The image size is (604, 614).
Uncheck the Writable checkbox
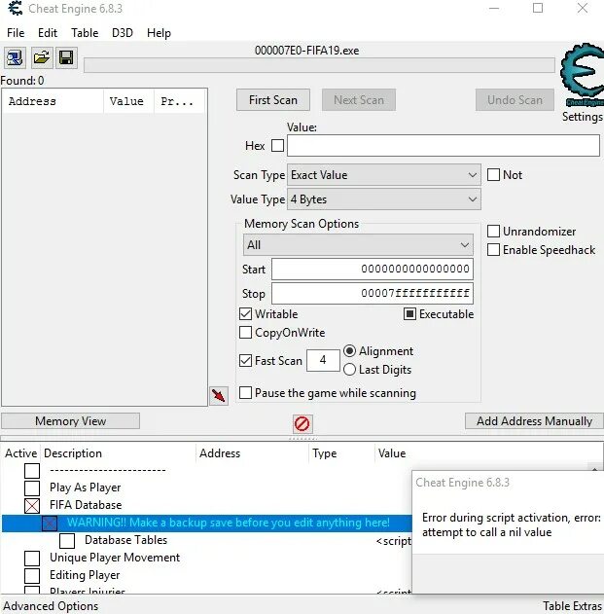[x=245, y=314]
